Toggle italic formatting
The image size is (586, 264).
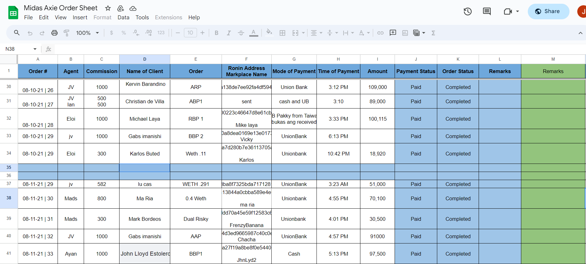[x=229, y=33]
